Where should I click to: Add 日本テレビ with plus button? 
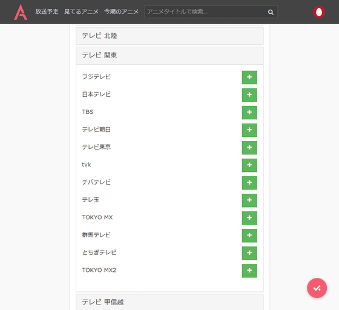pos(249,95)
